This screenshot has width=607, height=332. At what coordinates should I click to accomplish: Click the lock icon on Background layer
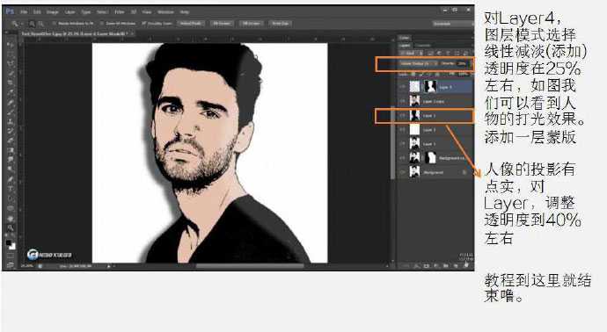pos(464,172)
